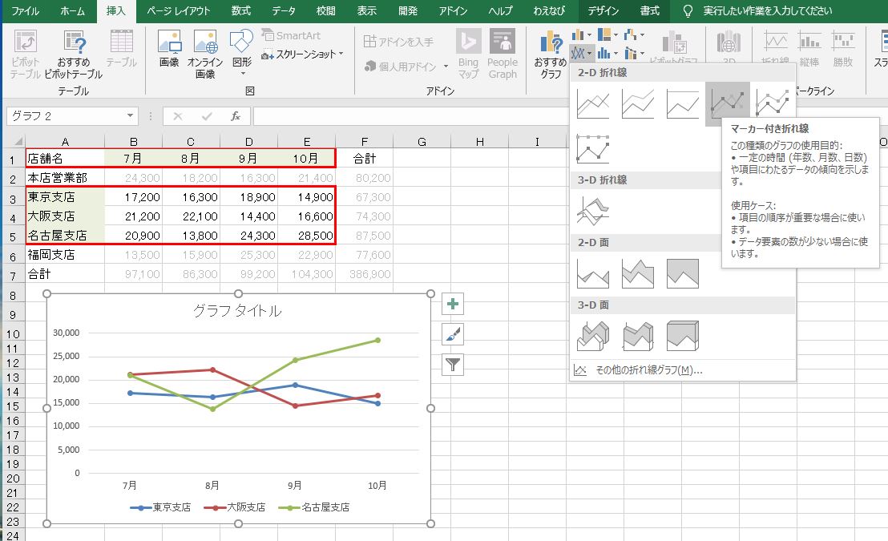Click the select all corner button
The height and width of the screenshot is (541, 888).
pyautogui.click(x=14, y=141)
